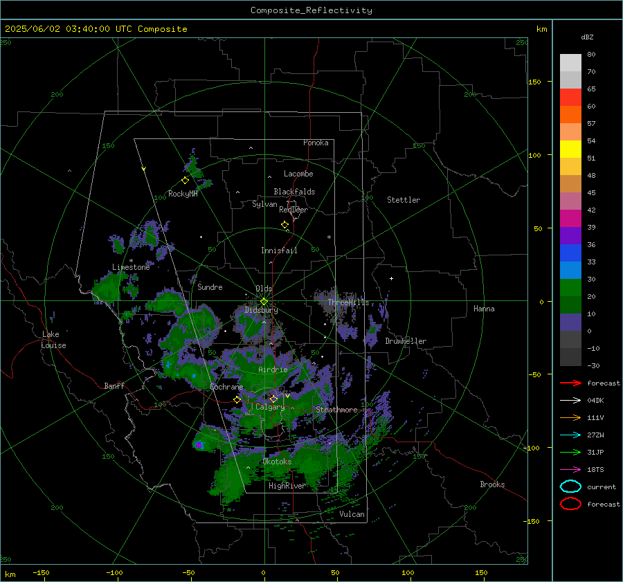Screen dimensions: 623x582
Task: Click the dBZ legend heading
Action: click(x=587, y=37)
